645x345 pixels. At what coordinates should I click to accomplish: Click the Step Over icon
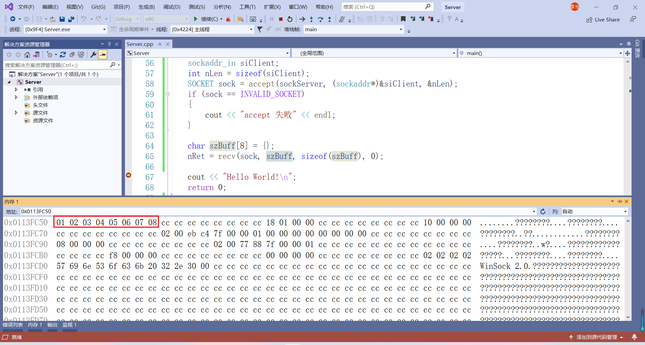pyautogui.click(x=320, y=19)
